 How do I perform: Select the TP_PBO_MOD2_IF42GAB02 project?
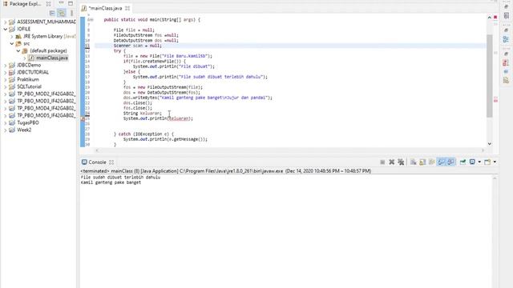(46, 94)
